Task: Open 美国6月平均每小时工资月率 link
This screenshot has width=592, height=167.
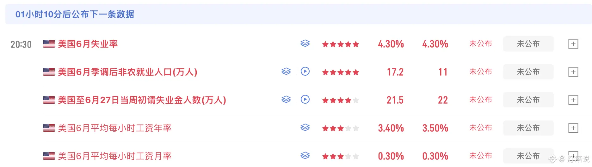Action: click(114, 156)
